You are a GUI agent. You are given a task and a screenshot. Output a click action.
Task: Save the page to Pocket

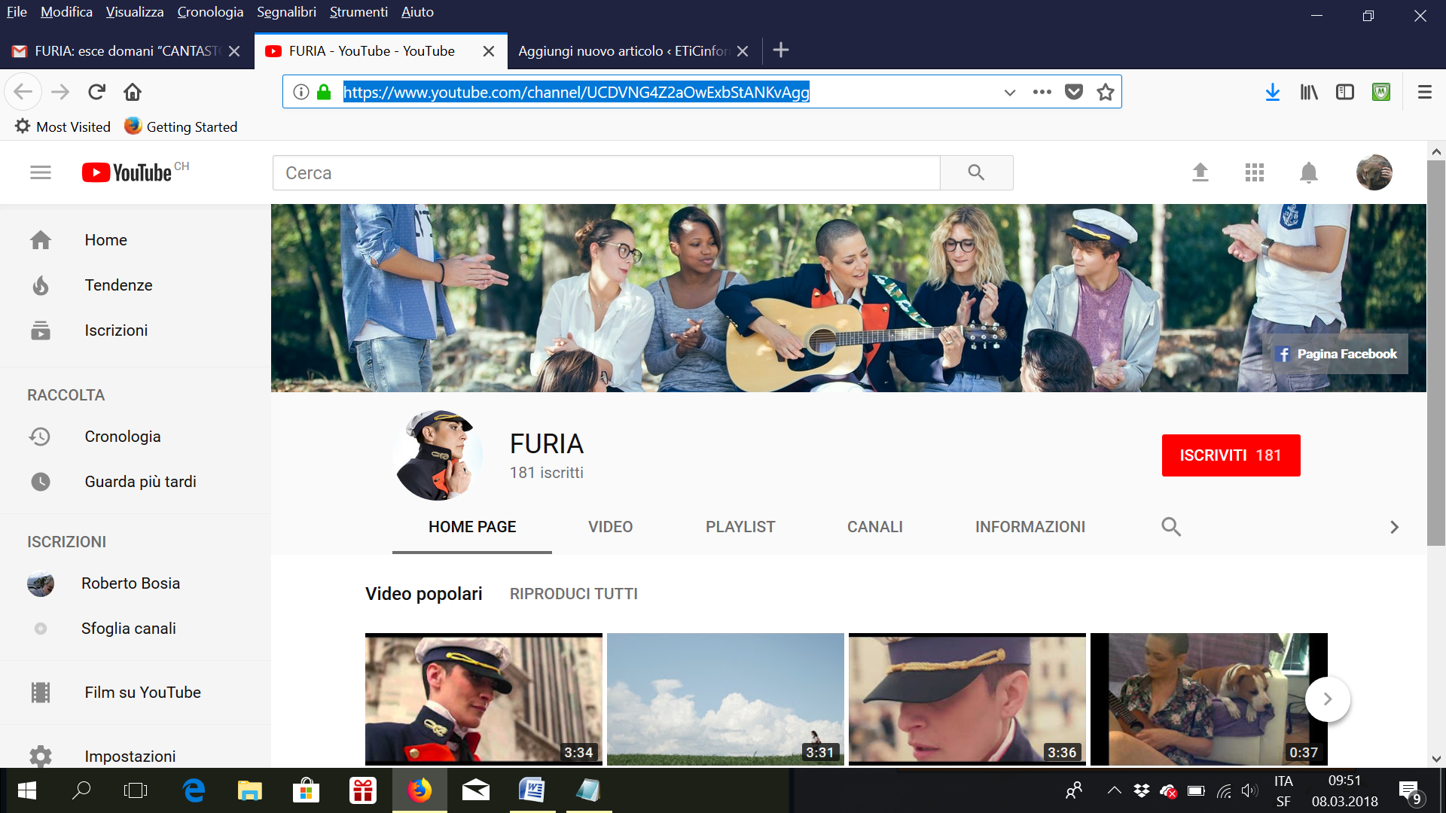1074,92
